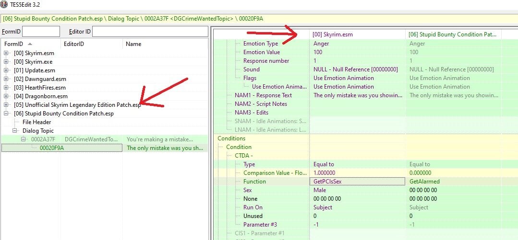
Task: Expand the [02] Dawnguard.esm tree node
Action: pos(6,79)
